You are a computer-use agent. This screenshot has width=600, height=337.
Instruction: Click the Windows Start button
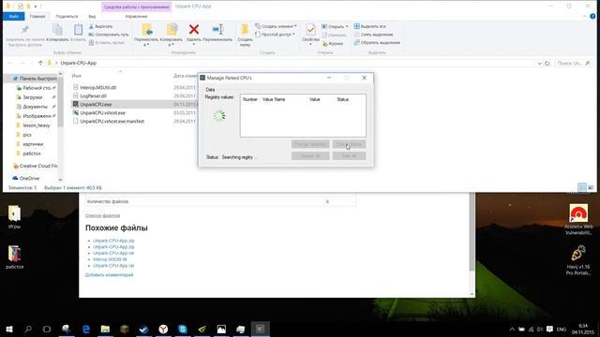(x=9, y=329)
